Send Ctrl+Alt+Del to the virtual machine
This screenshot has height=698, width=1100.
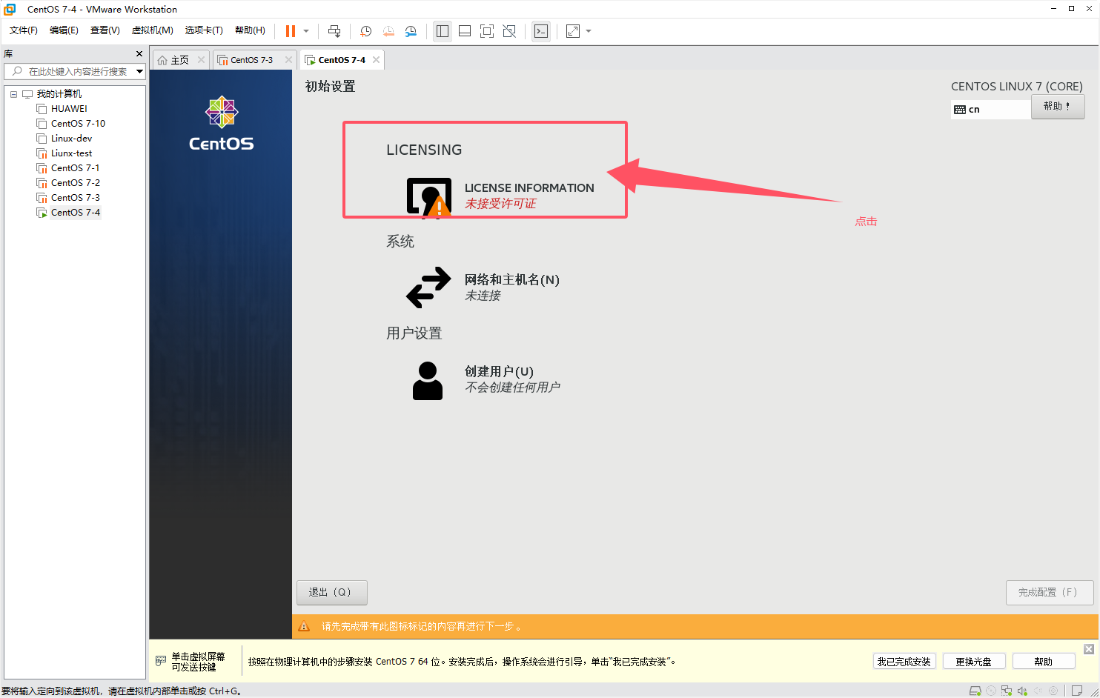click(334, 31)
